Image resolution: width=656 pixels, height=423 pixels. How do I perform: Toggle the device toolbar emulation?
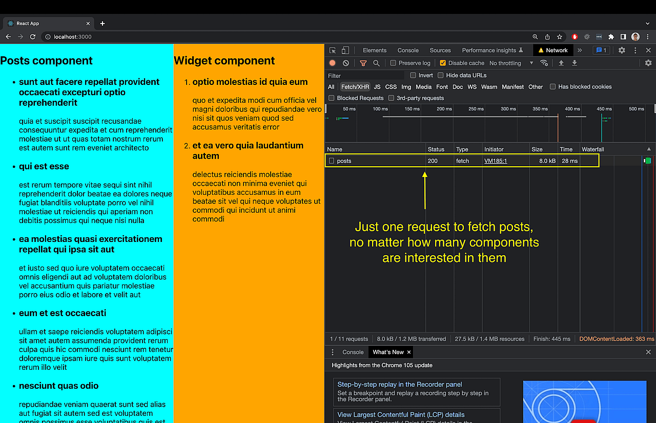point(345,50)
